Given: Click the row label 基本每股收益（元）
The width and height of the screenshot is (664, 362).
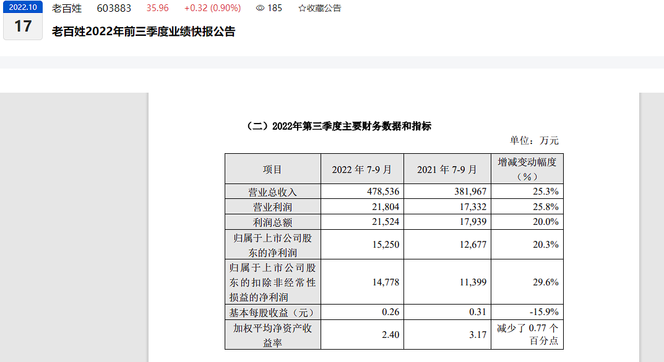Looking at the screenshot, I should [x=272, y=313].
